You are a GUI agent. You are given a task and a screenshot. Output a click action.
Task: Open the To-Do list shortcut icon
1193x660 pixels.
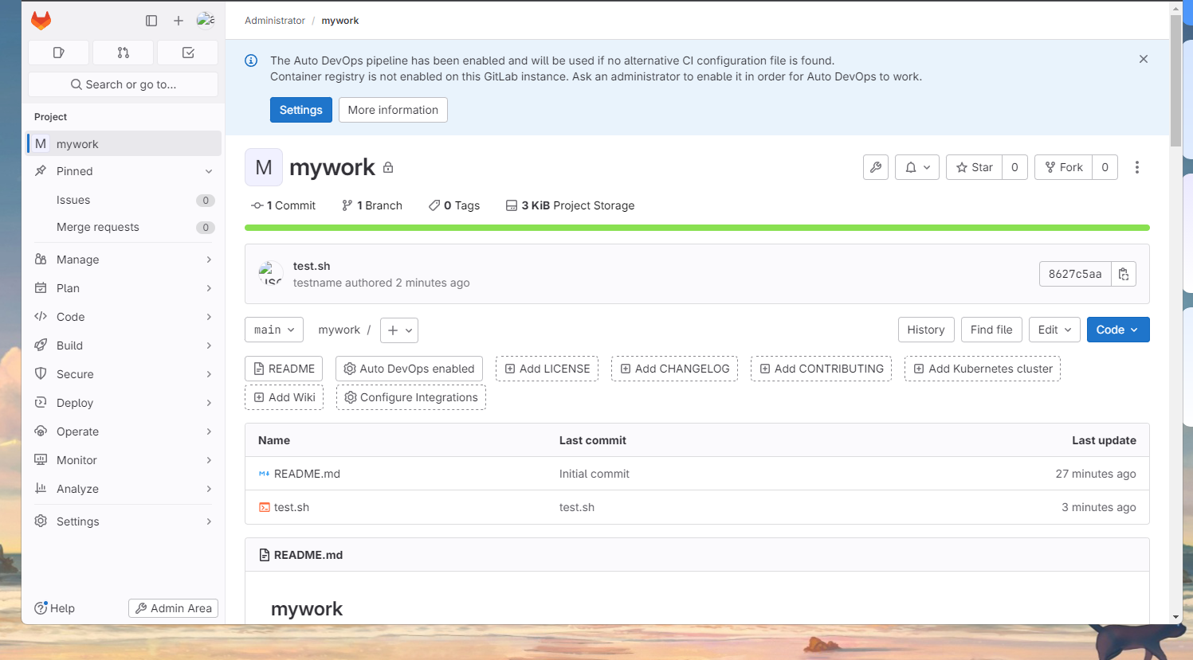point(188,53)
